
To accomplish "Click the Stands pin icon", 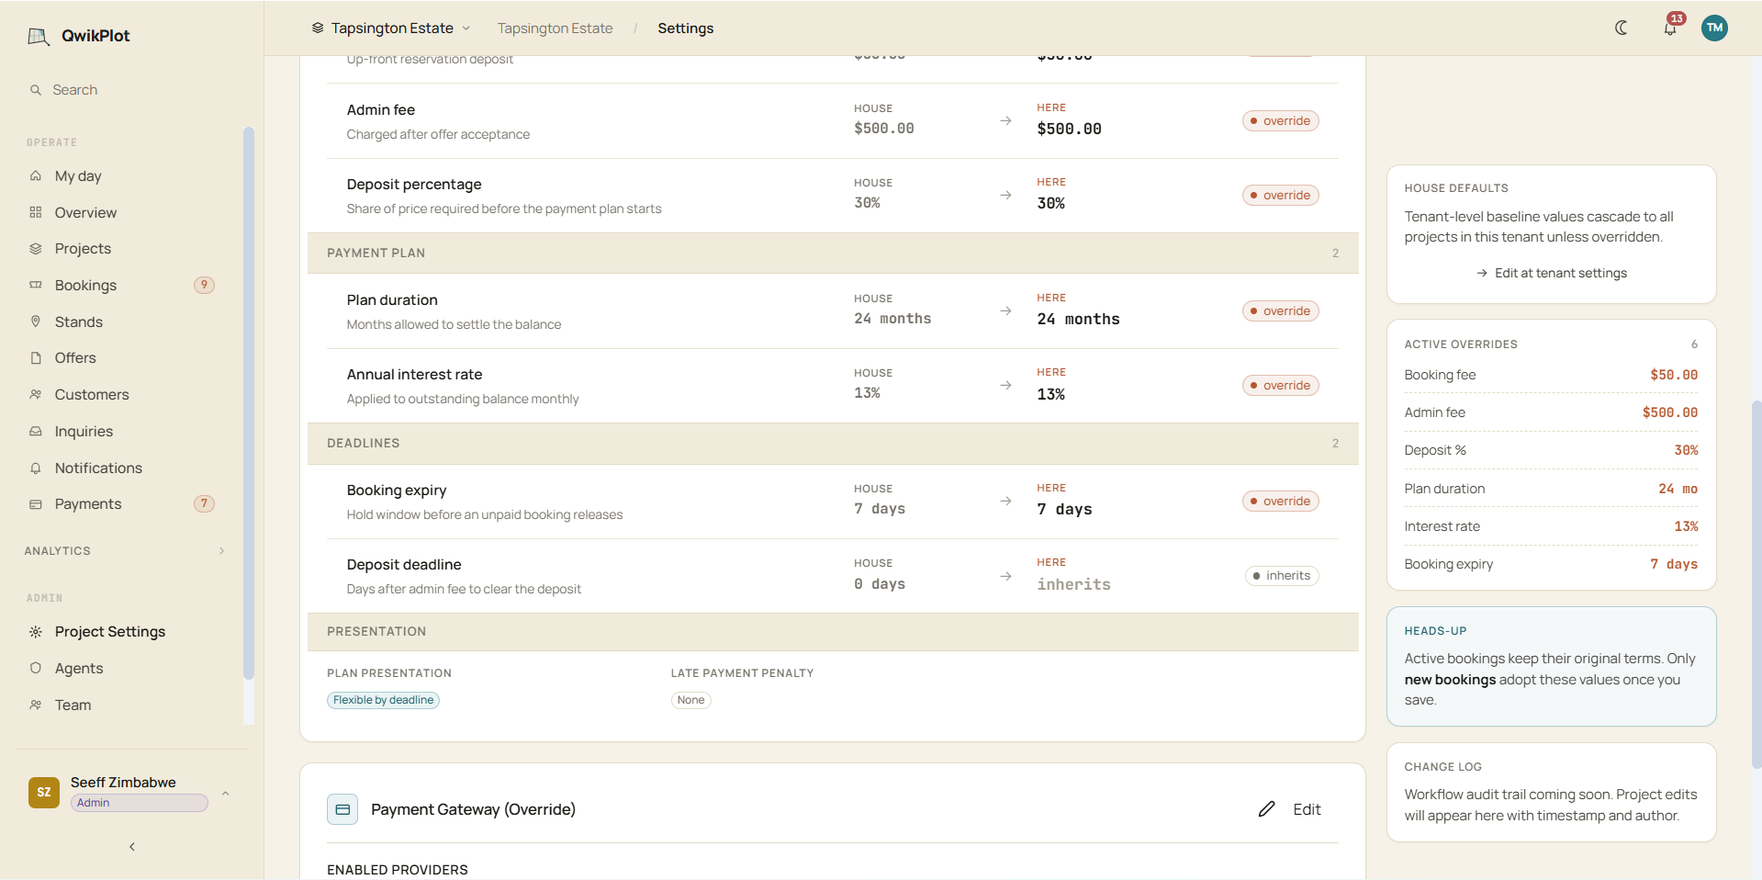I will click(36, 322).
